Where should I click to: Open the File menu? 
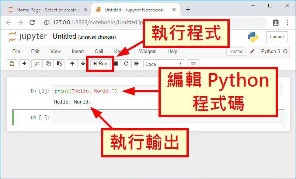point(16,51)
